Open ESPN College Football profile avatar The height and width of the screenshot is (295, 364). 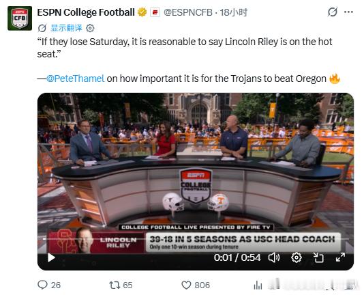(20, 18)
